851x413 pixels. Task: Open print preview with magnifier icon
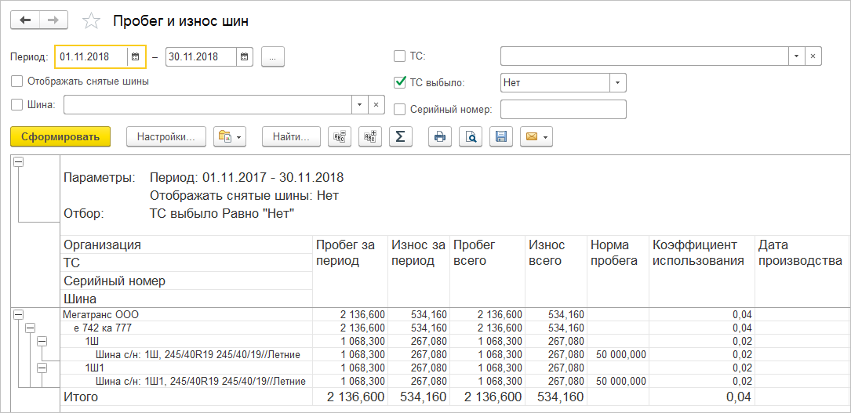click(471, 136)
